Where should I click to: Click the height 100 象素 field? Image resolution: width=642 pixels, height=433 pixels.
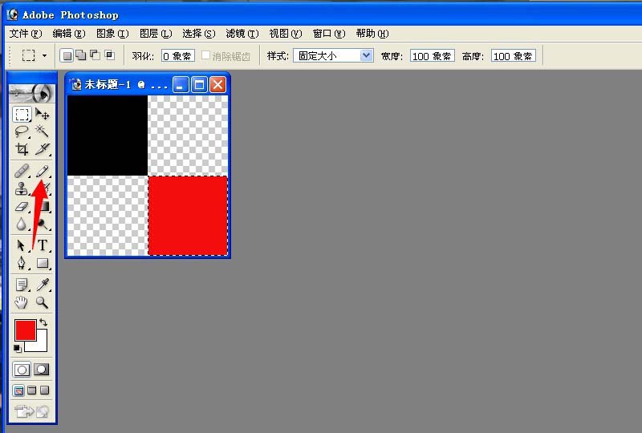[x=513, y=56]
